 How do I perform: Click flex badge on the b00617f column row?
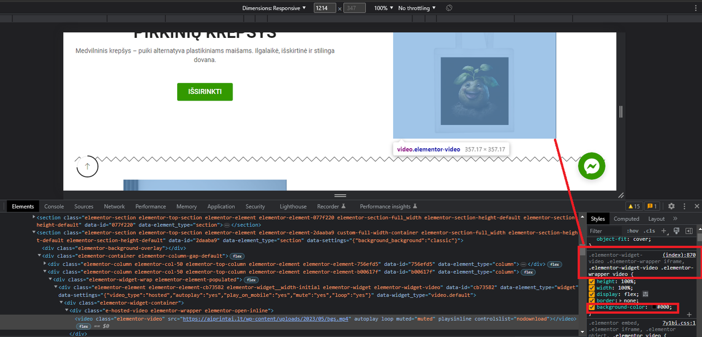(528, 272)
